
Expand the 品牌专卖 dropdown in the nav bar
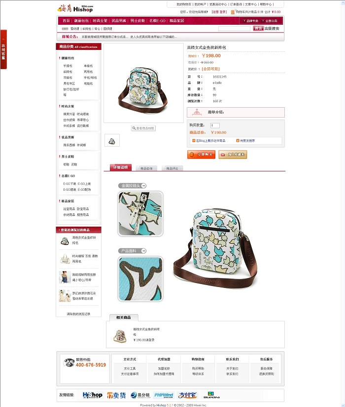click(x=251, y=21)
